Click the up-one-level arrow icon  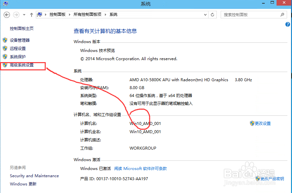click(x=31, y=14)
